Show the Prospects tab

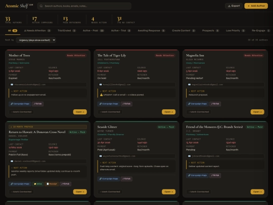pyautogui.click(x=210, y=30)
